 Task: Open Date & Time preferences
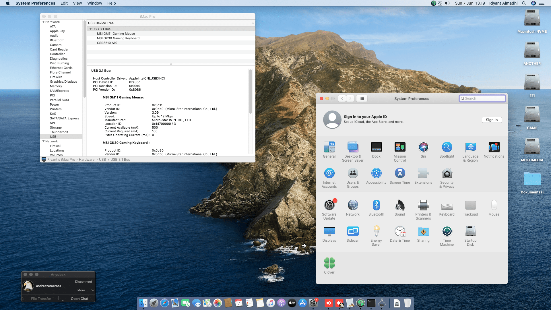(400, 234)
